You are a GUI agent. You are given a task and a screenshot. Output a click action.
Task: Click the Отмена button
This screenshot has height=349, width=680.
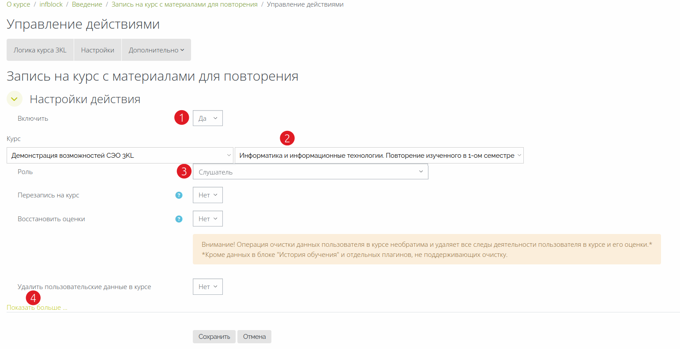(254, 337)
